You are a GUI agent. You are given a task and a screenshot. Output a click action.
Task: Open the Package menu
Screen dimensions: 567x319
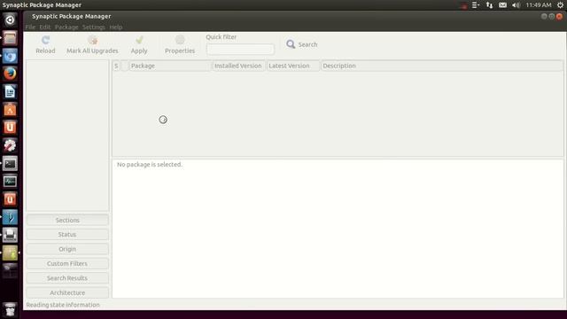point(66,27)
